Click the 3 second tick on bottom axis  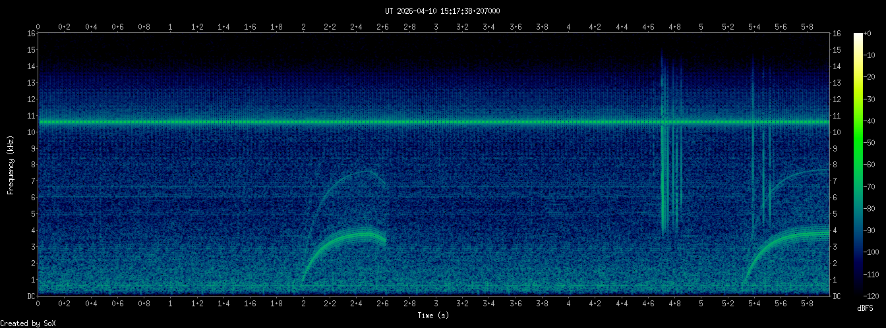coord(436,303)
